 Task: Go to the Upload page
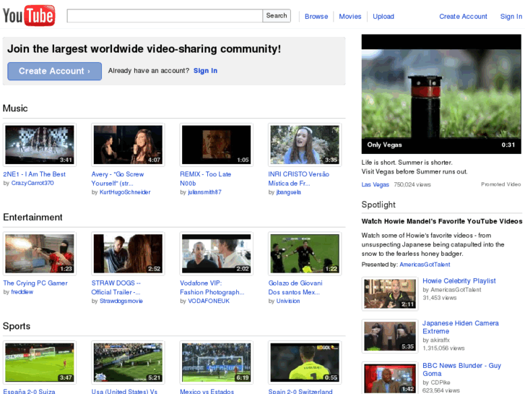point(383,17)
